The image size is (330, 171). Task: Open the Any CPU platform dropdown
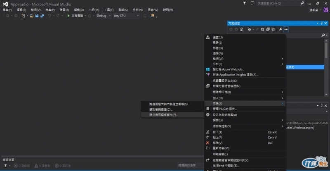coord(126,16)
